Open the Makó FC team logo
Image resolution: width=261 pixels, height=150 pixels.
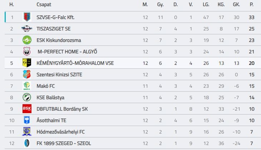click(x=27, y=86)
